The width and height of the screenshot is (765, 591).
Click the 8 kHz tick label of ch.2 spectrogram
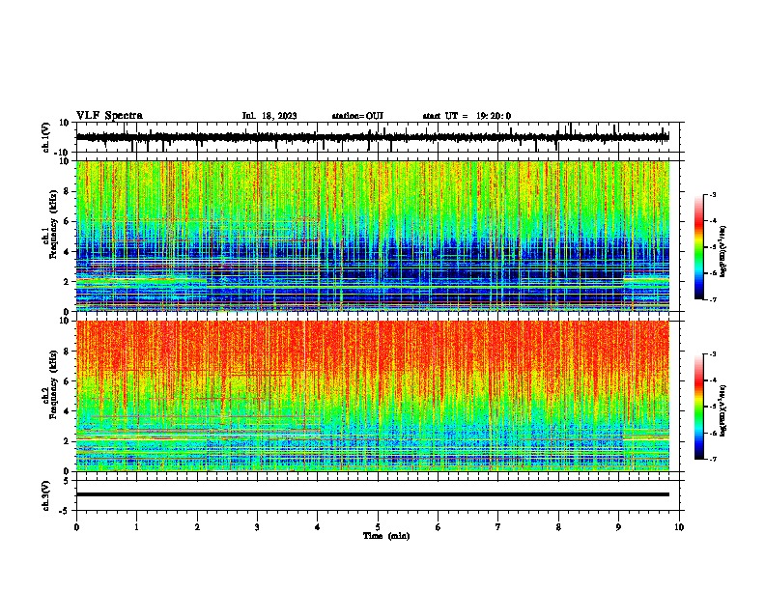(x=67, y=352)
